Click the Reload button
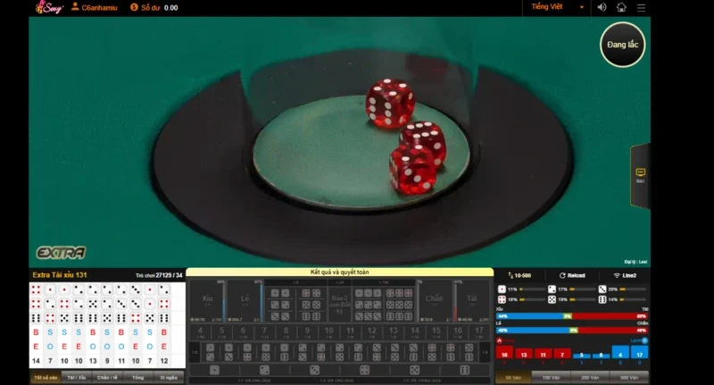Screen dimensions: 714x385 [x=572, y=275]
